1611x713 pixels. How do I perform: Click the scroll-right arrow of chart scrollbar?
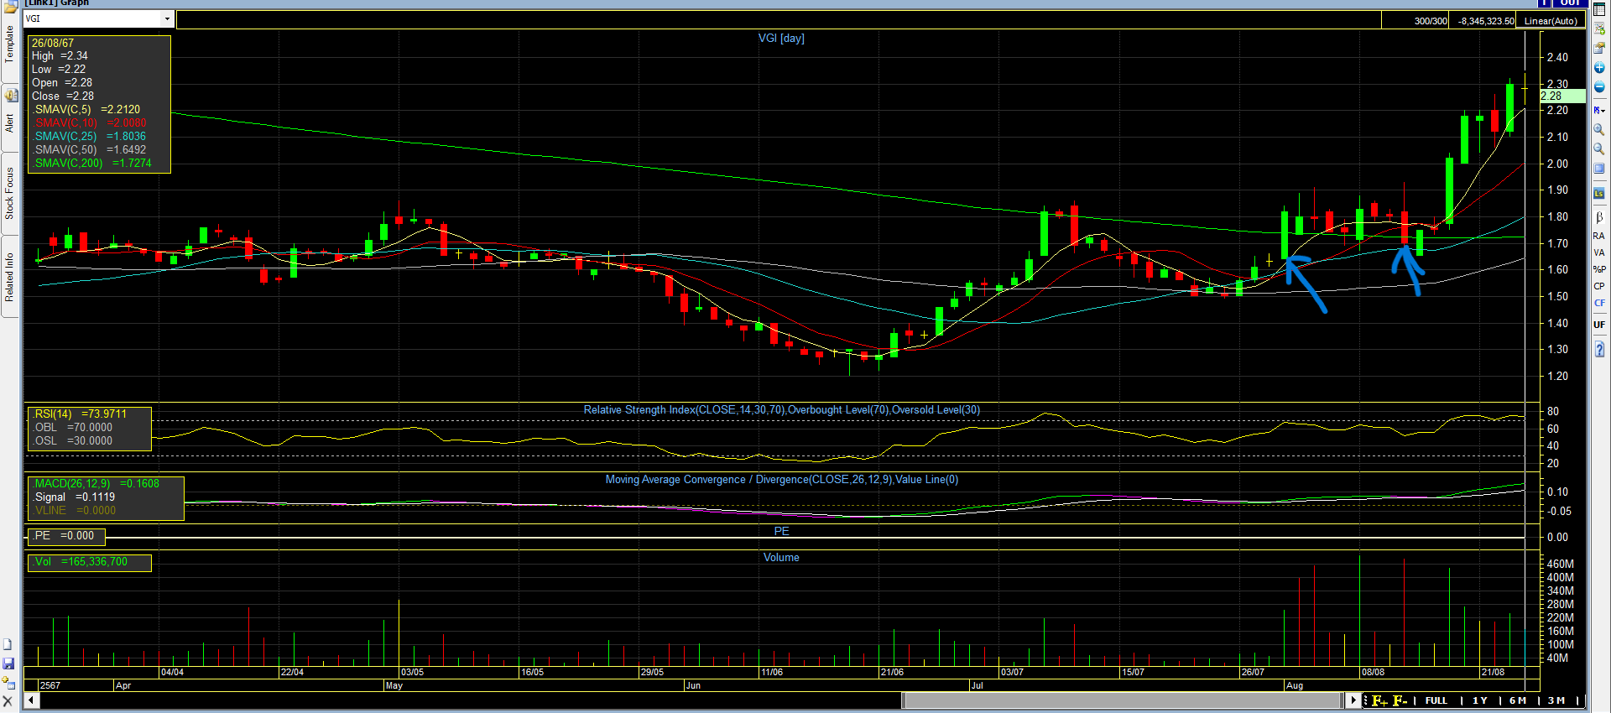pos(1353,700)
